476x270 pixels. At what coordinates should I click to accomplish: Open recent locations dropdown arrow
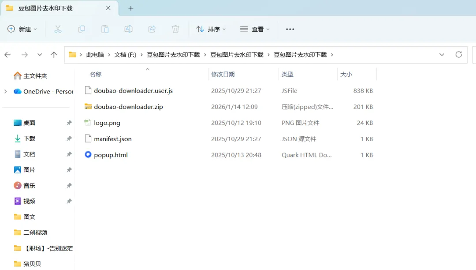pos(40,55)
